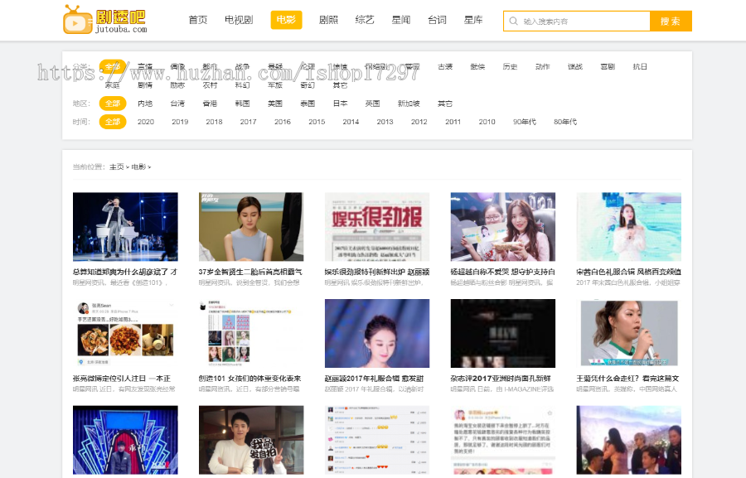
Task: Open the 电视剧 navigation tab
Action: pos(239,21)
